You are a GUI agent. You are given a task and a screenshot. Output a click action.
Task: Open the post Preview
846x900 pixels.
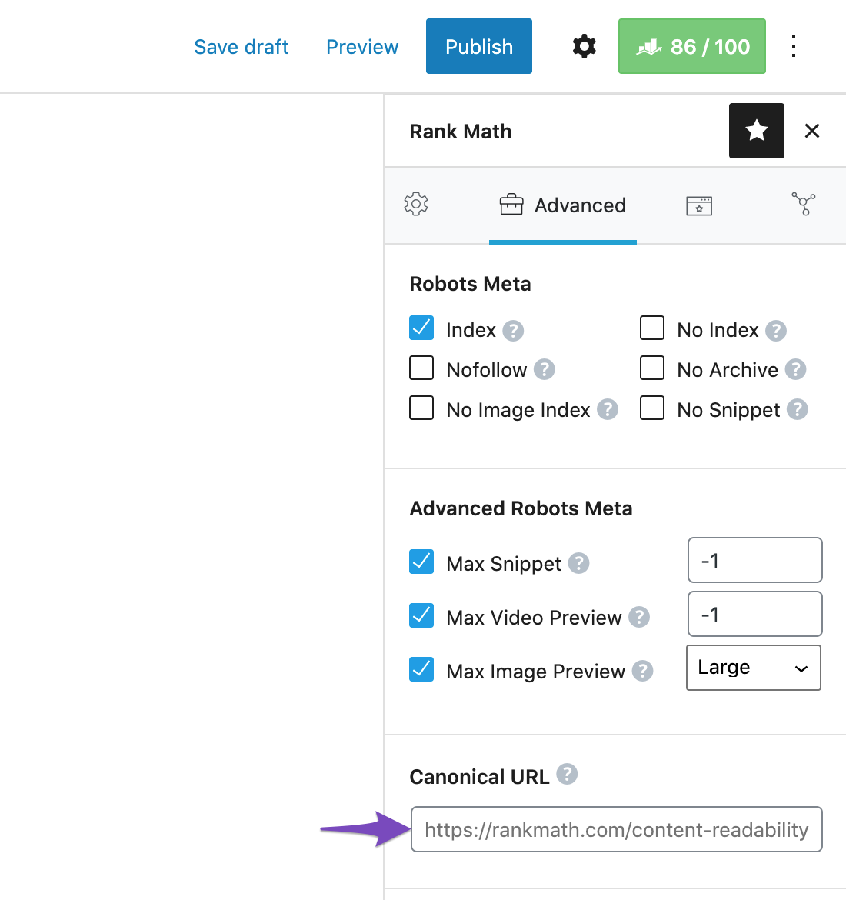[362, 46]
